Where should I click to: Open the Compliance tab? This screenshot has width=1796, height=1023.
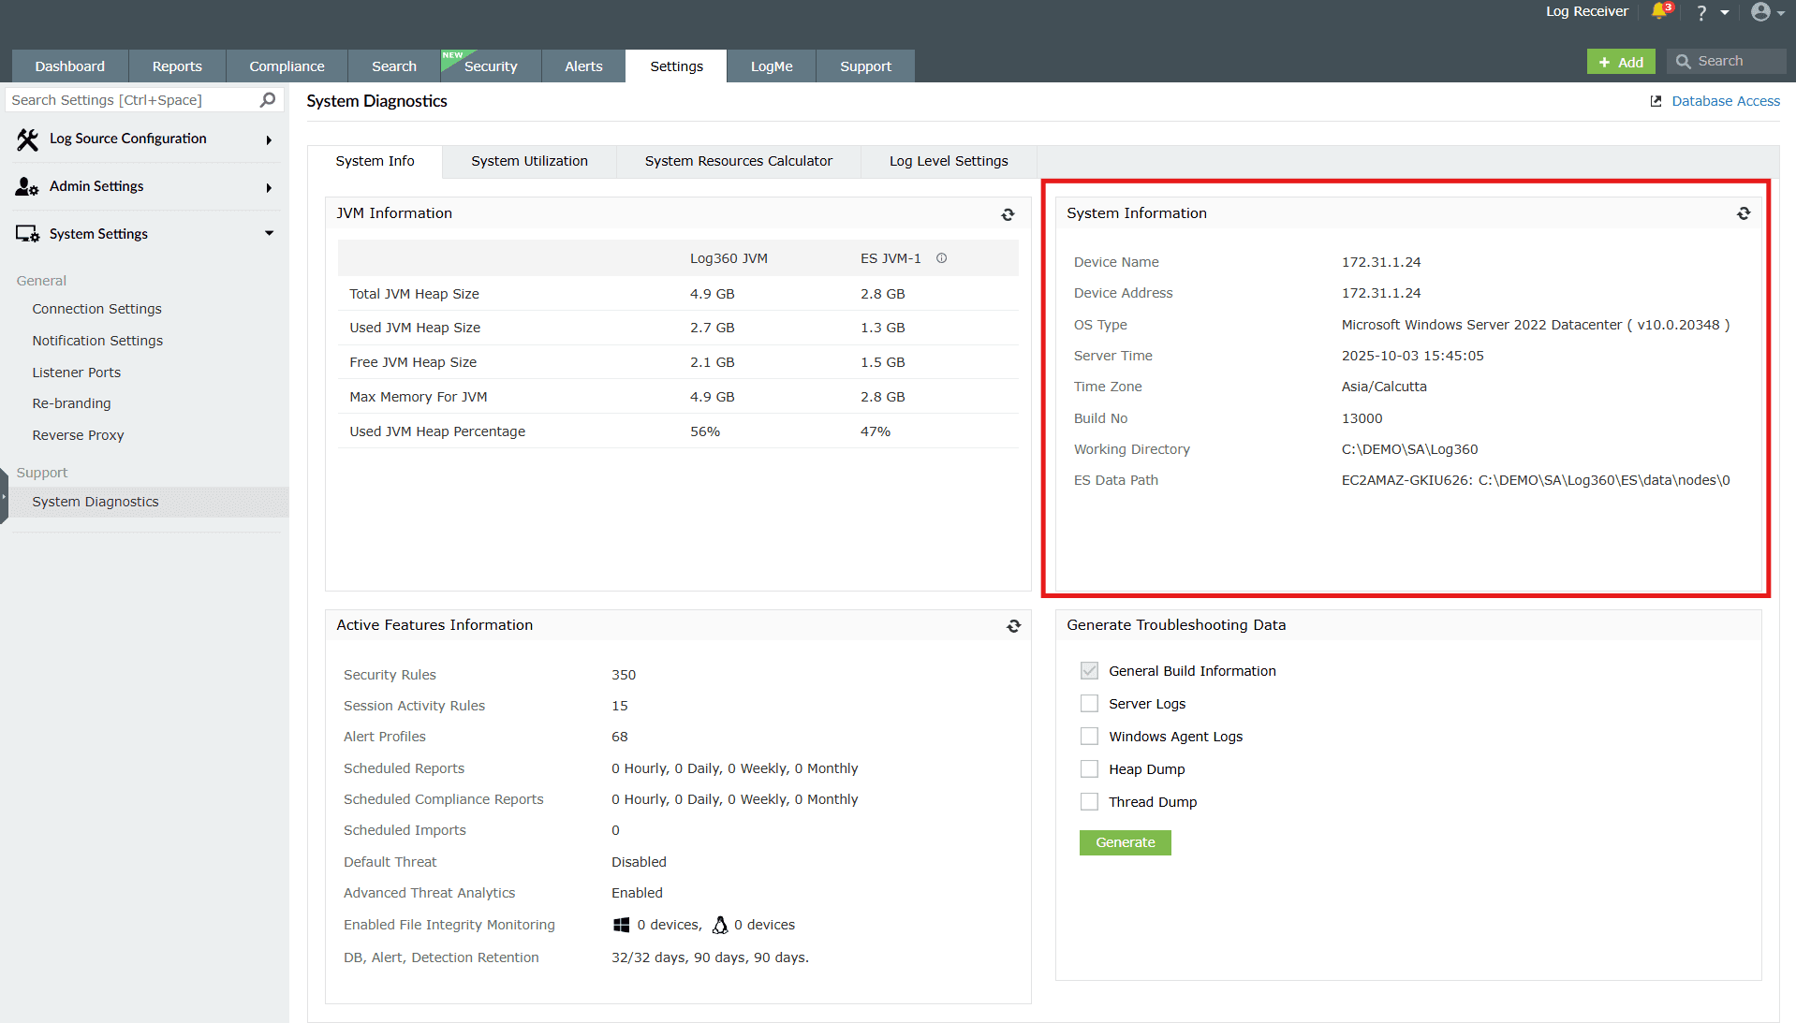point(287,66)
